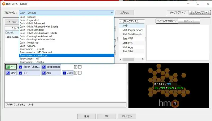
Task: Click the plus icon on the first stat row
Action: [x=76, y=67]
